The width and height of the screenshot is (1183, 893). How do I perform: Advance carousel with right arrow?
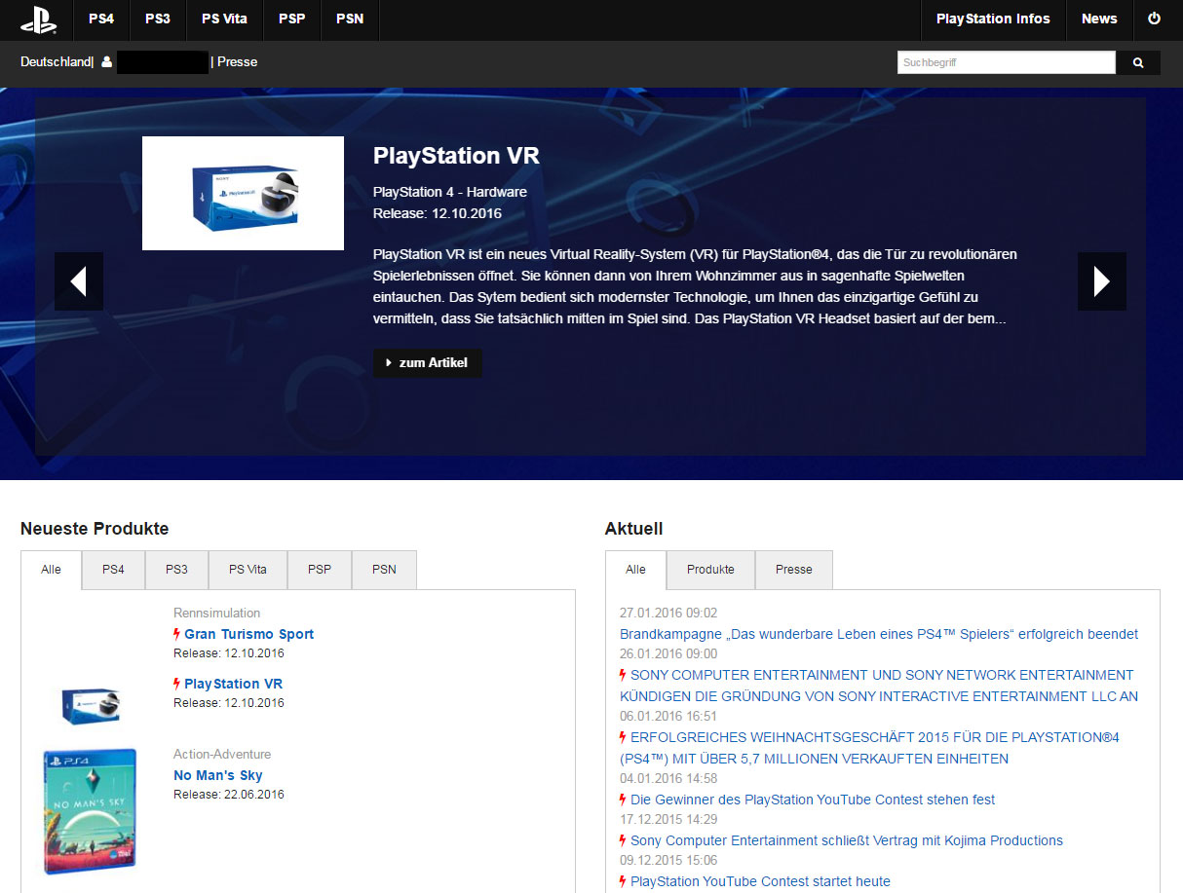1101,281
